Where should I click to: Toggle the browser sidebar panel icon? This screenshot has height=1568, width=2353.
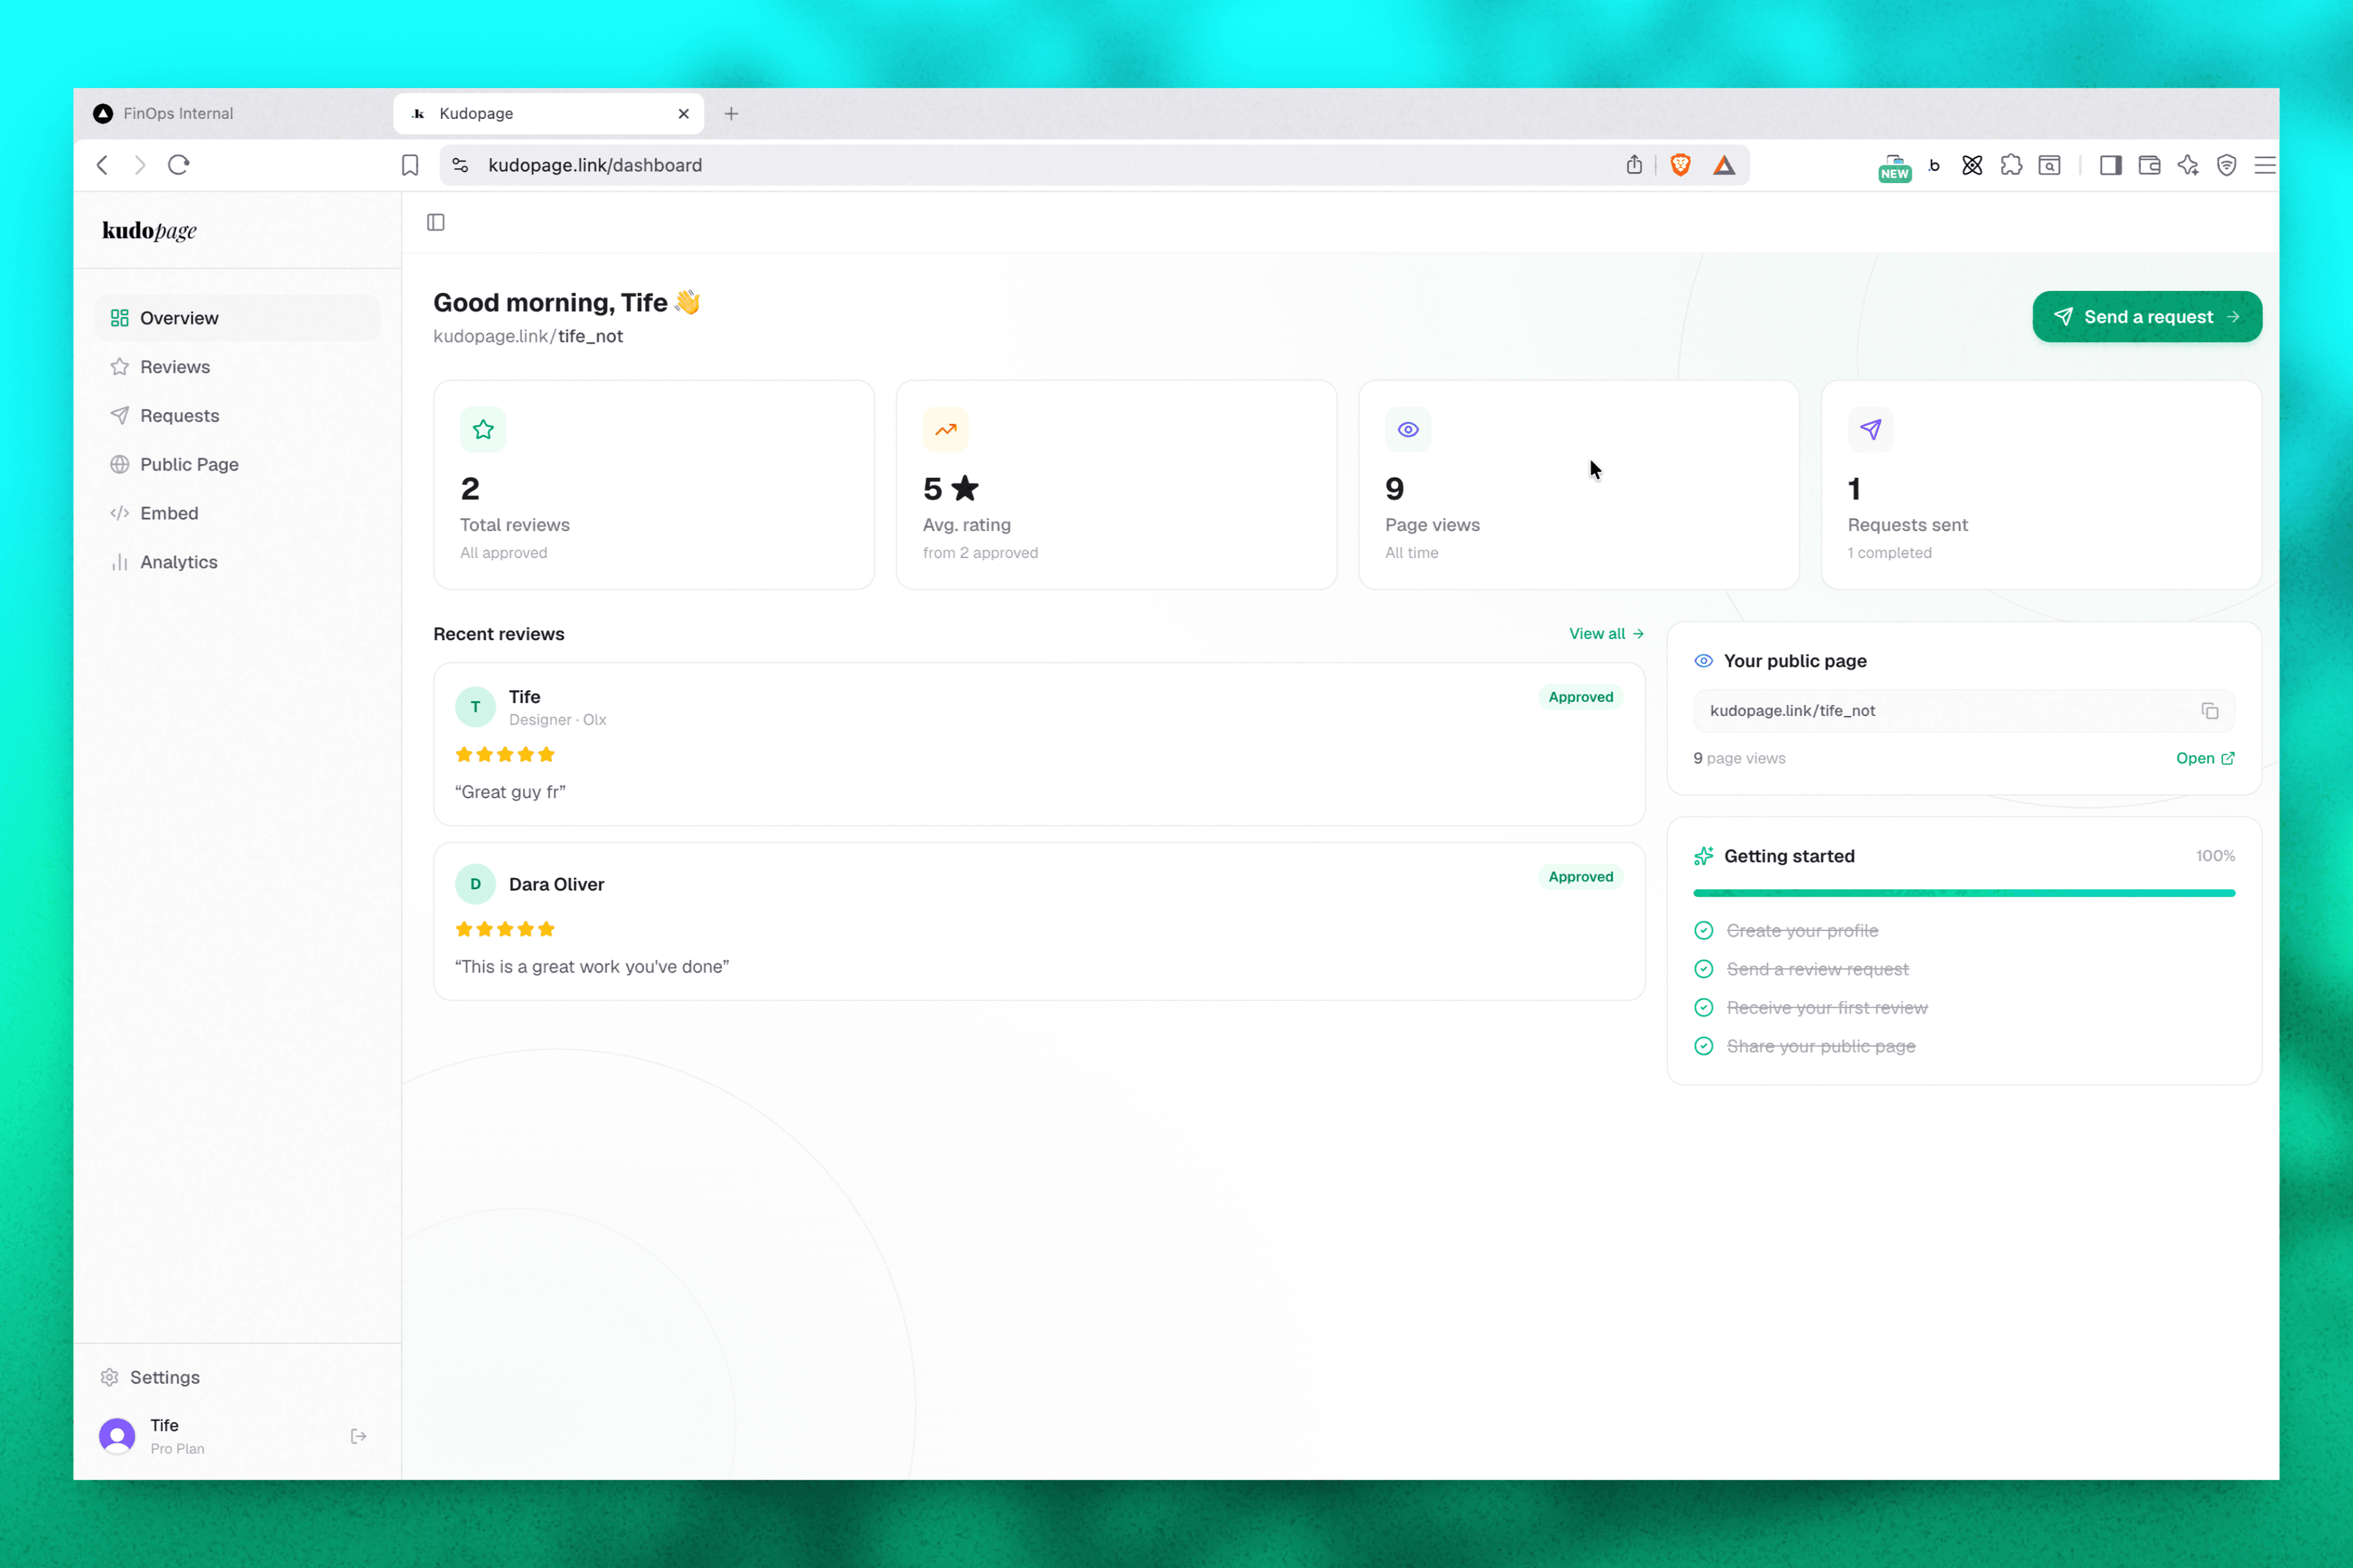[x=2111, y=165]
